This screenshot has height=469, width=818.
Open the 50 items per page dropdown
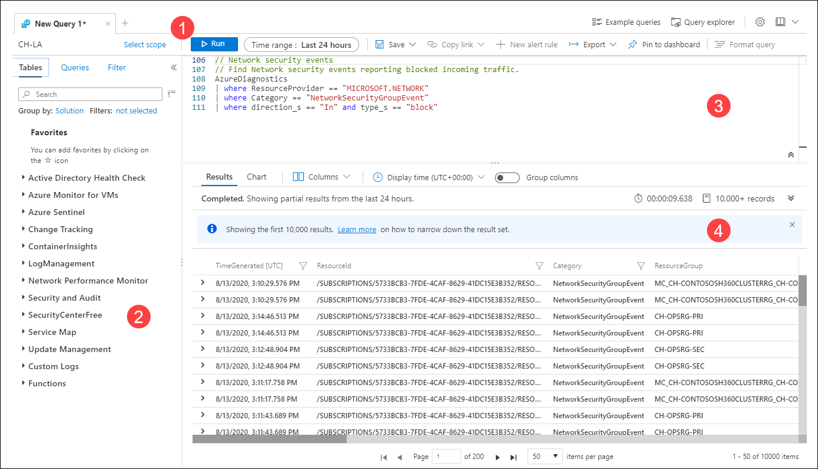[545, 457]
